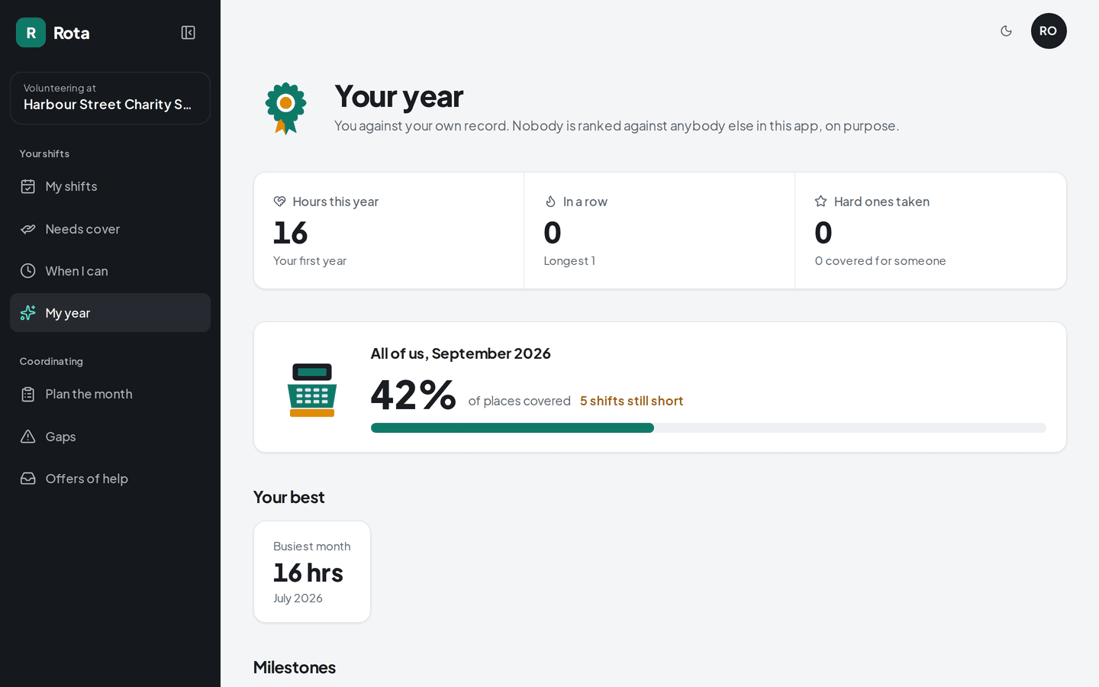Open Offers of help
This screenshot has width=1099, height=687.
110,479
